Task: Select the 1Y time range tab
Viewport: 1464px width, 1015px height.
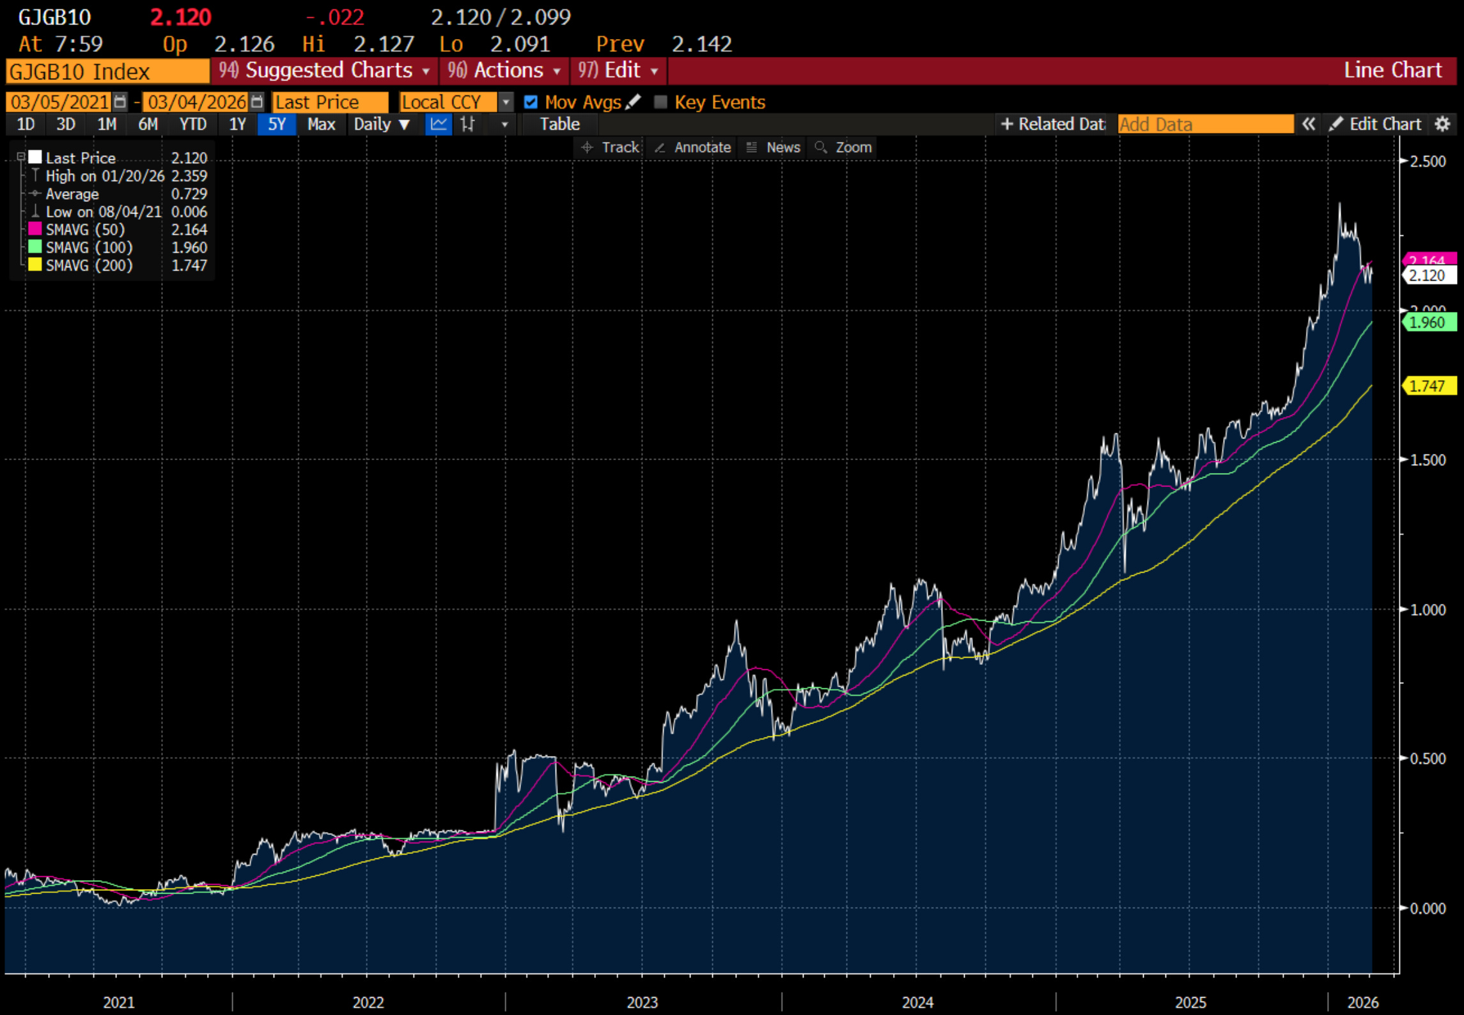Action: 237,124
